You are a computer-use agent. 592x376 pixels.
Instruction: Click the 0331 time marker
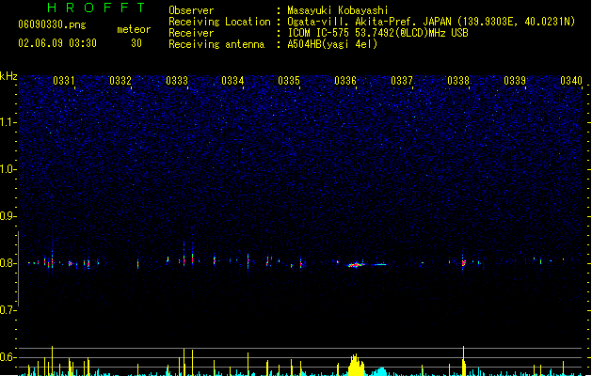point(63,81)
